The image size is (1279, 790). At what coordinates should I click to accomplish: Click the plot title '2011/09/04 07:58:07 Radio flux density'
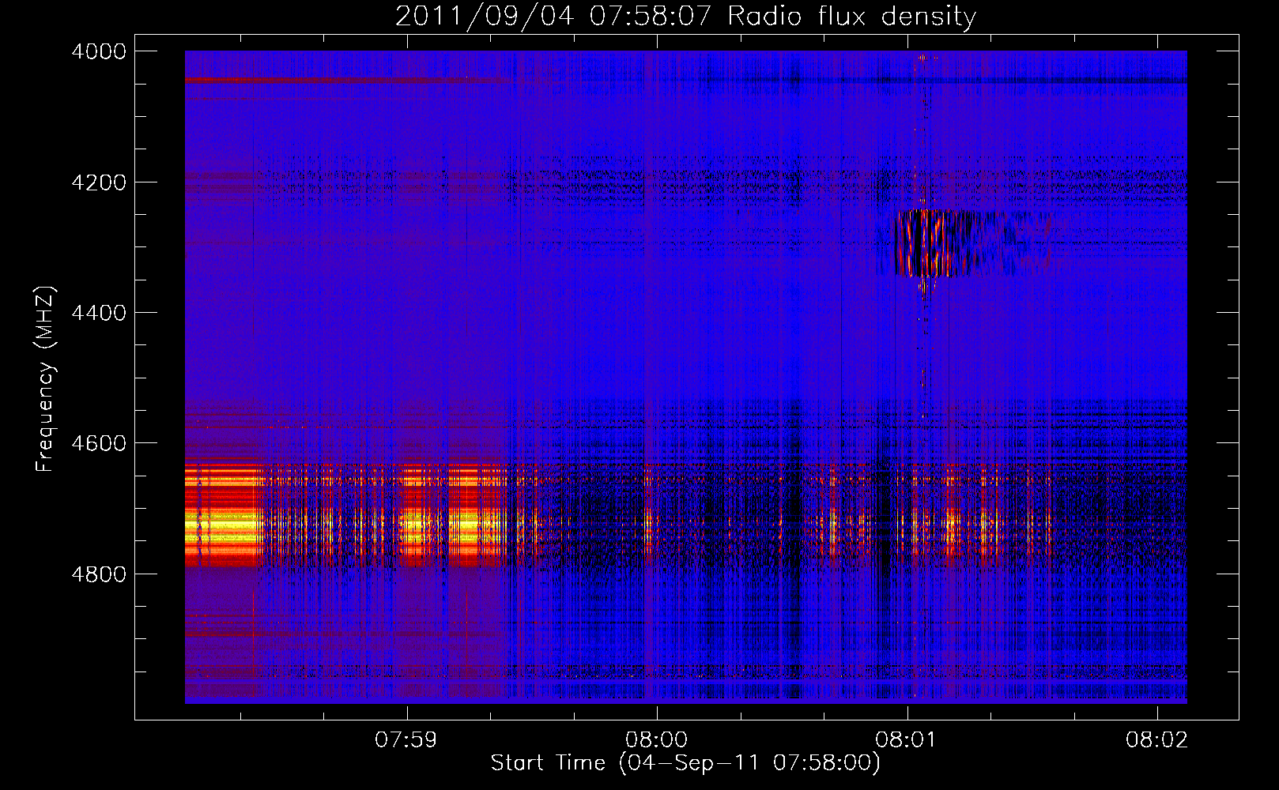[x=685, y=16]
